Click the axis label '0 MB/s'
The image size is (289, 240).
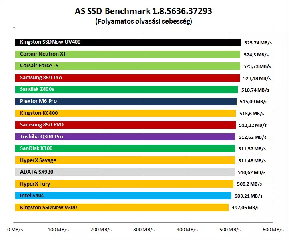click(x=15, y=230)
